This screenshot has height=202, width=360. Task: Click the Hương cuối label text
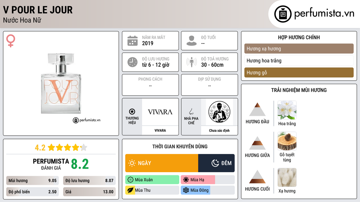257,189
